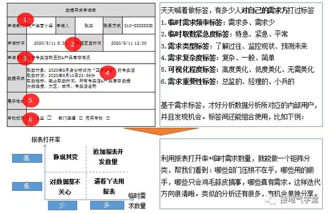
Task: Select the 逼着丫去用报表 quadrant
Action: coord(108,186)
